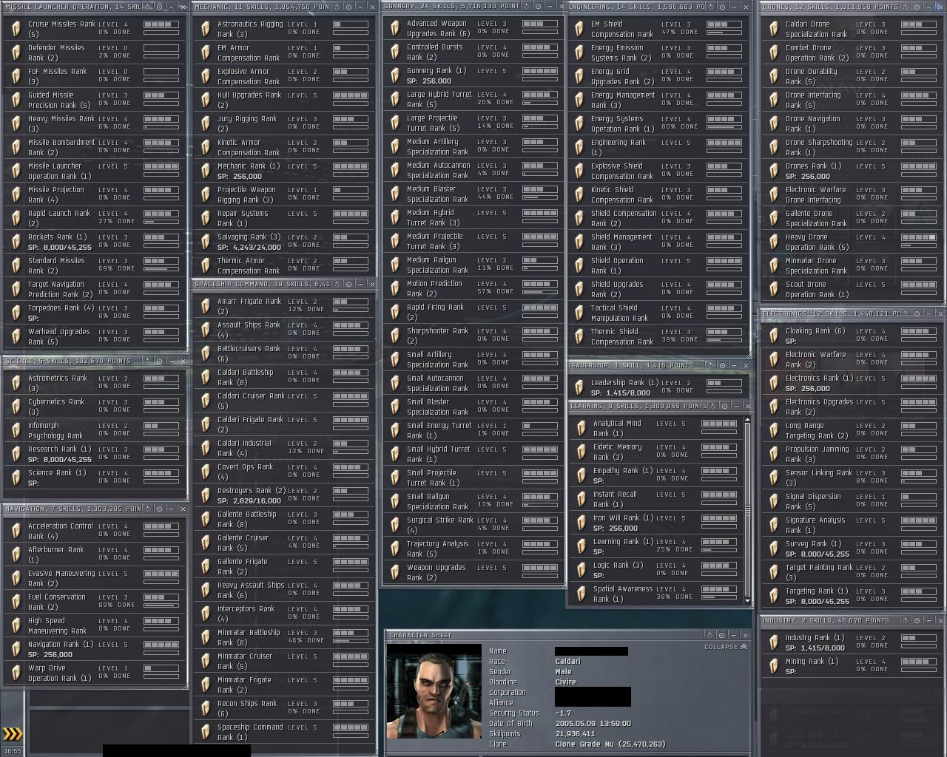Select the Iron Will skill book icon

[581, 523]
